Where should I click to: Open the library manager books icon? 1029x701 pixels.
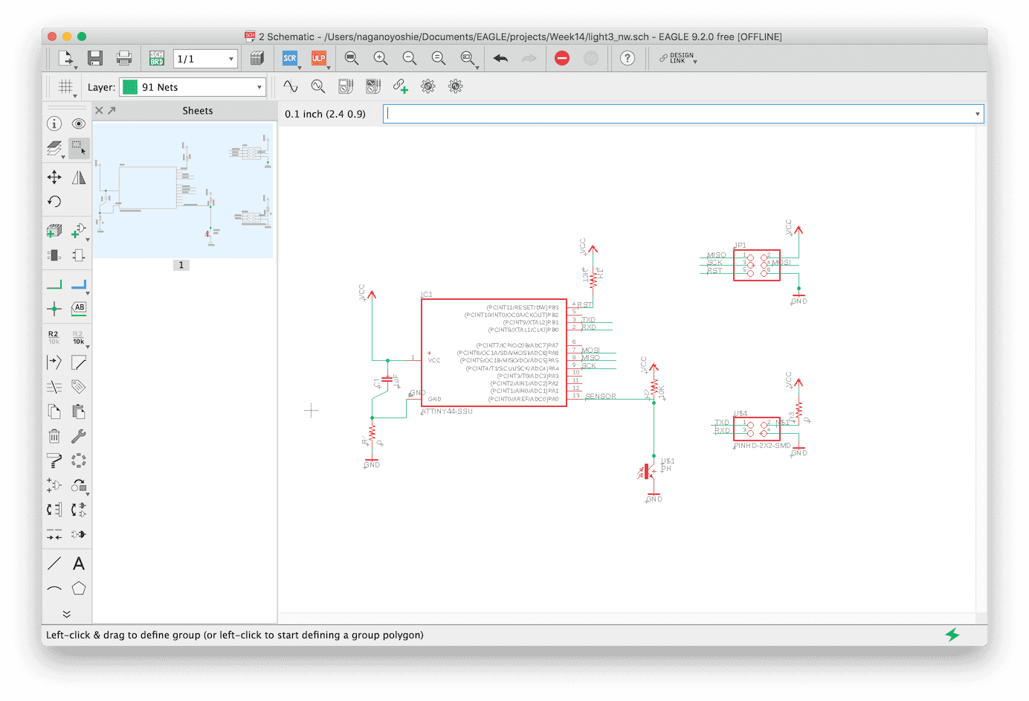tap(257, 58)
